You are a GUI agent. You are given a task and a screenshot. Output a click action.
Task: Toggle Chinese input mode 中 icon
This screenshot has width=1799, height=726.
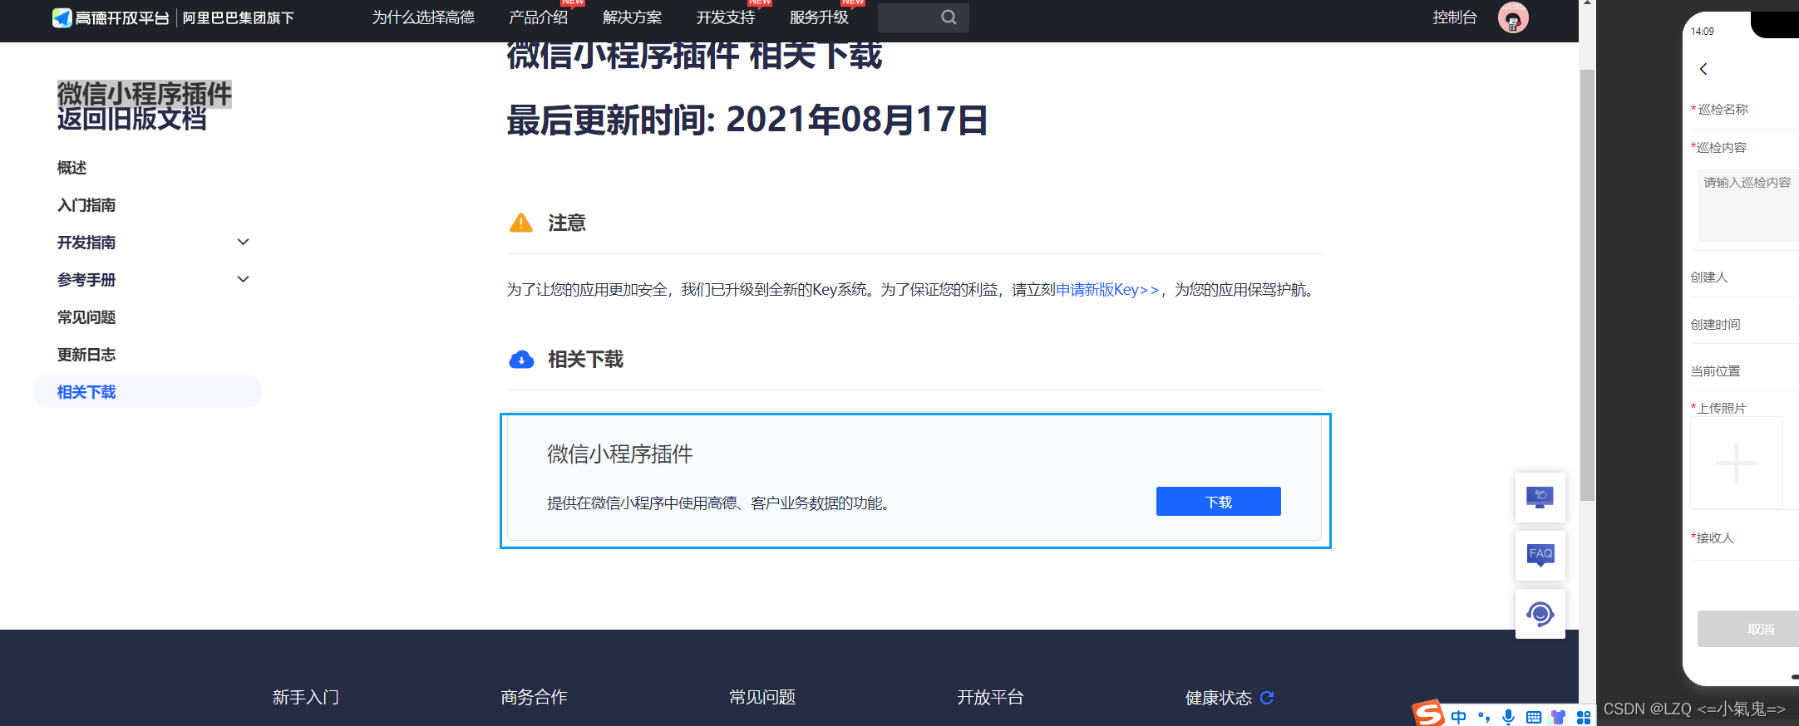pos(1459,717)
